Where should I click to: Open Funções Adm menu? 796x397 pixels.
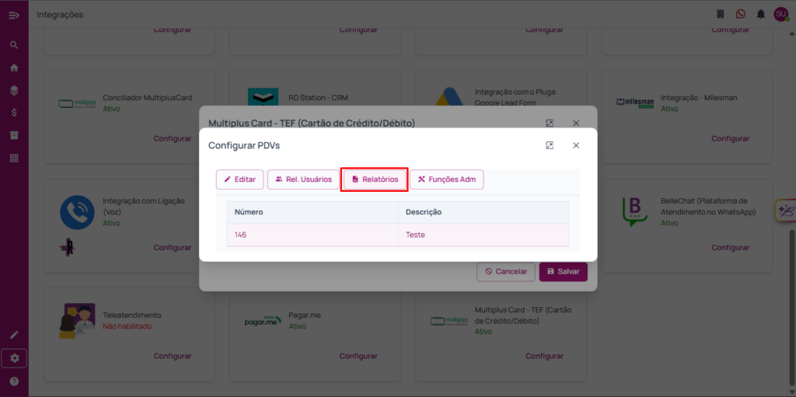point(447,179)
